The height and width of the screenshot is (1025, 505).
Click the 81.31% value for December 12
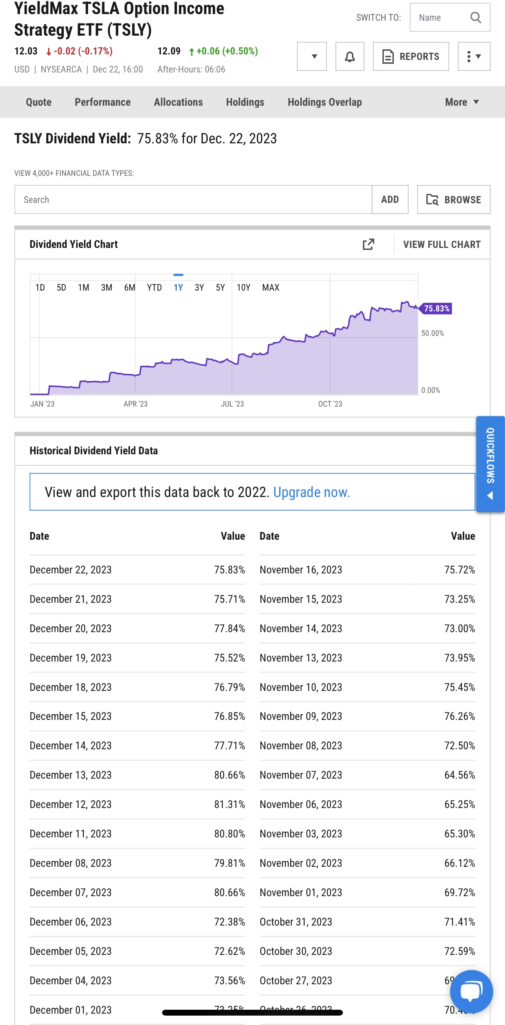click(x=229, y=804)
